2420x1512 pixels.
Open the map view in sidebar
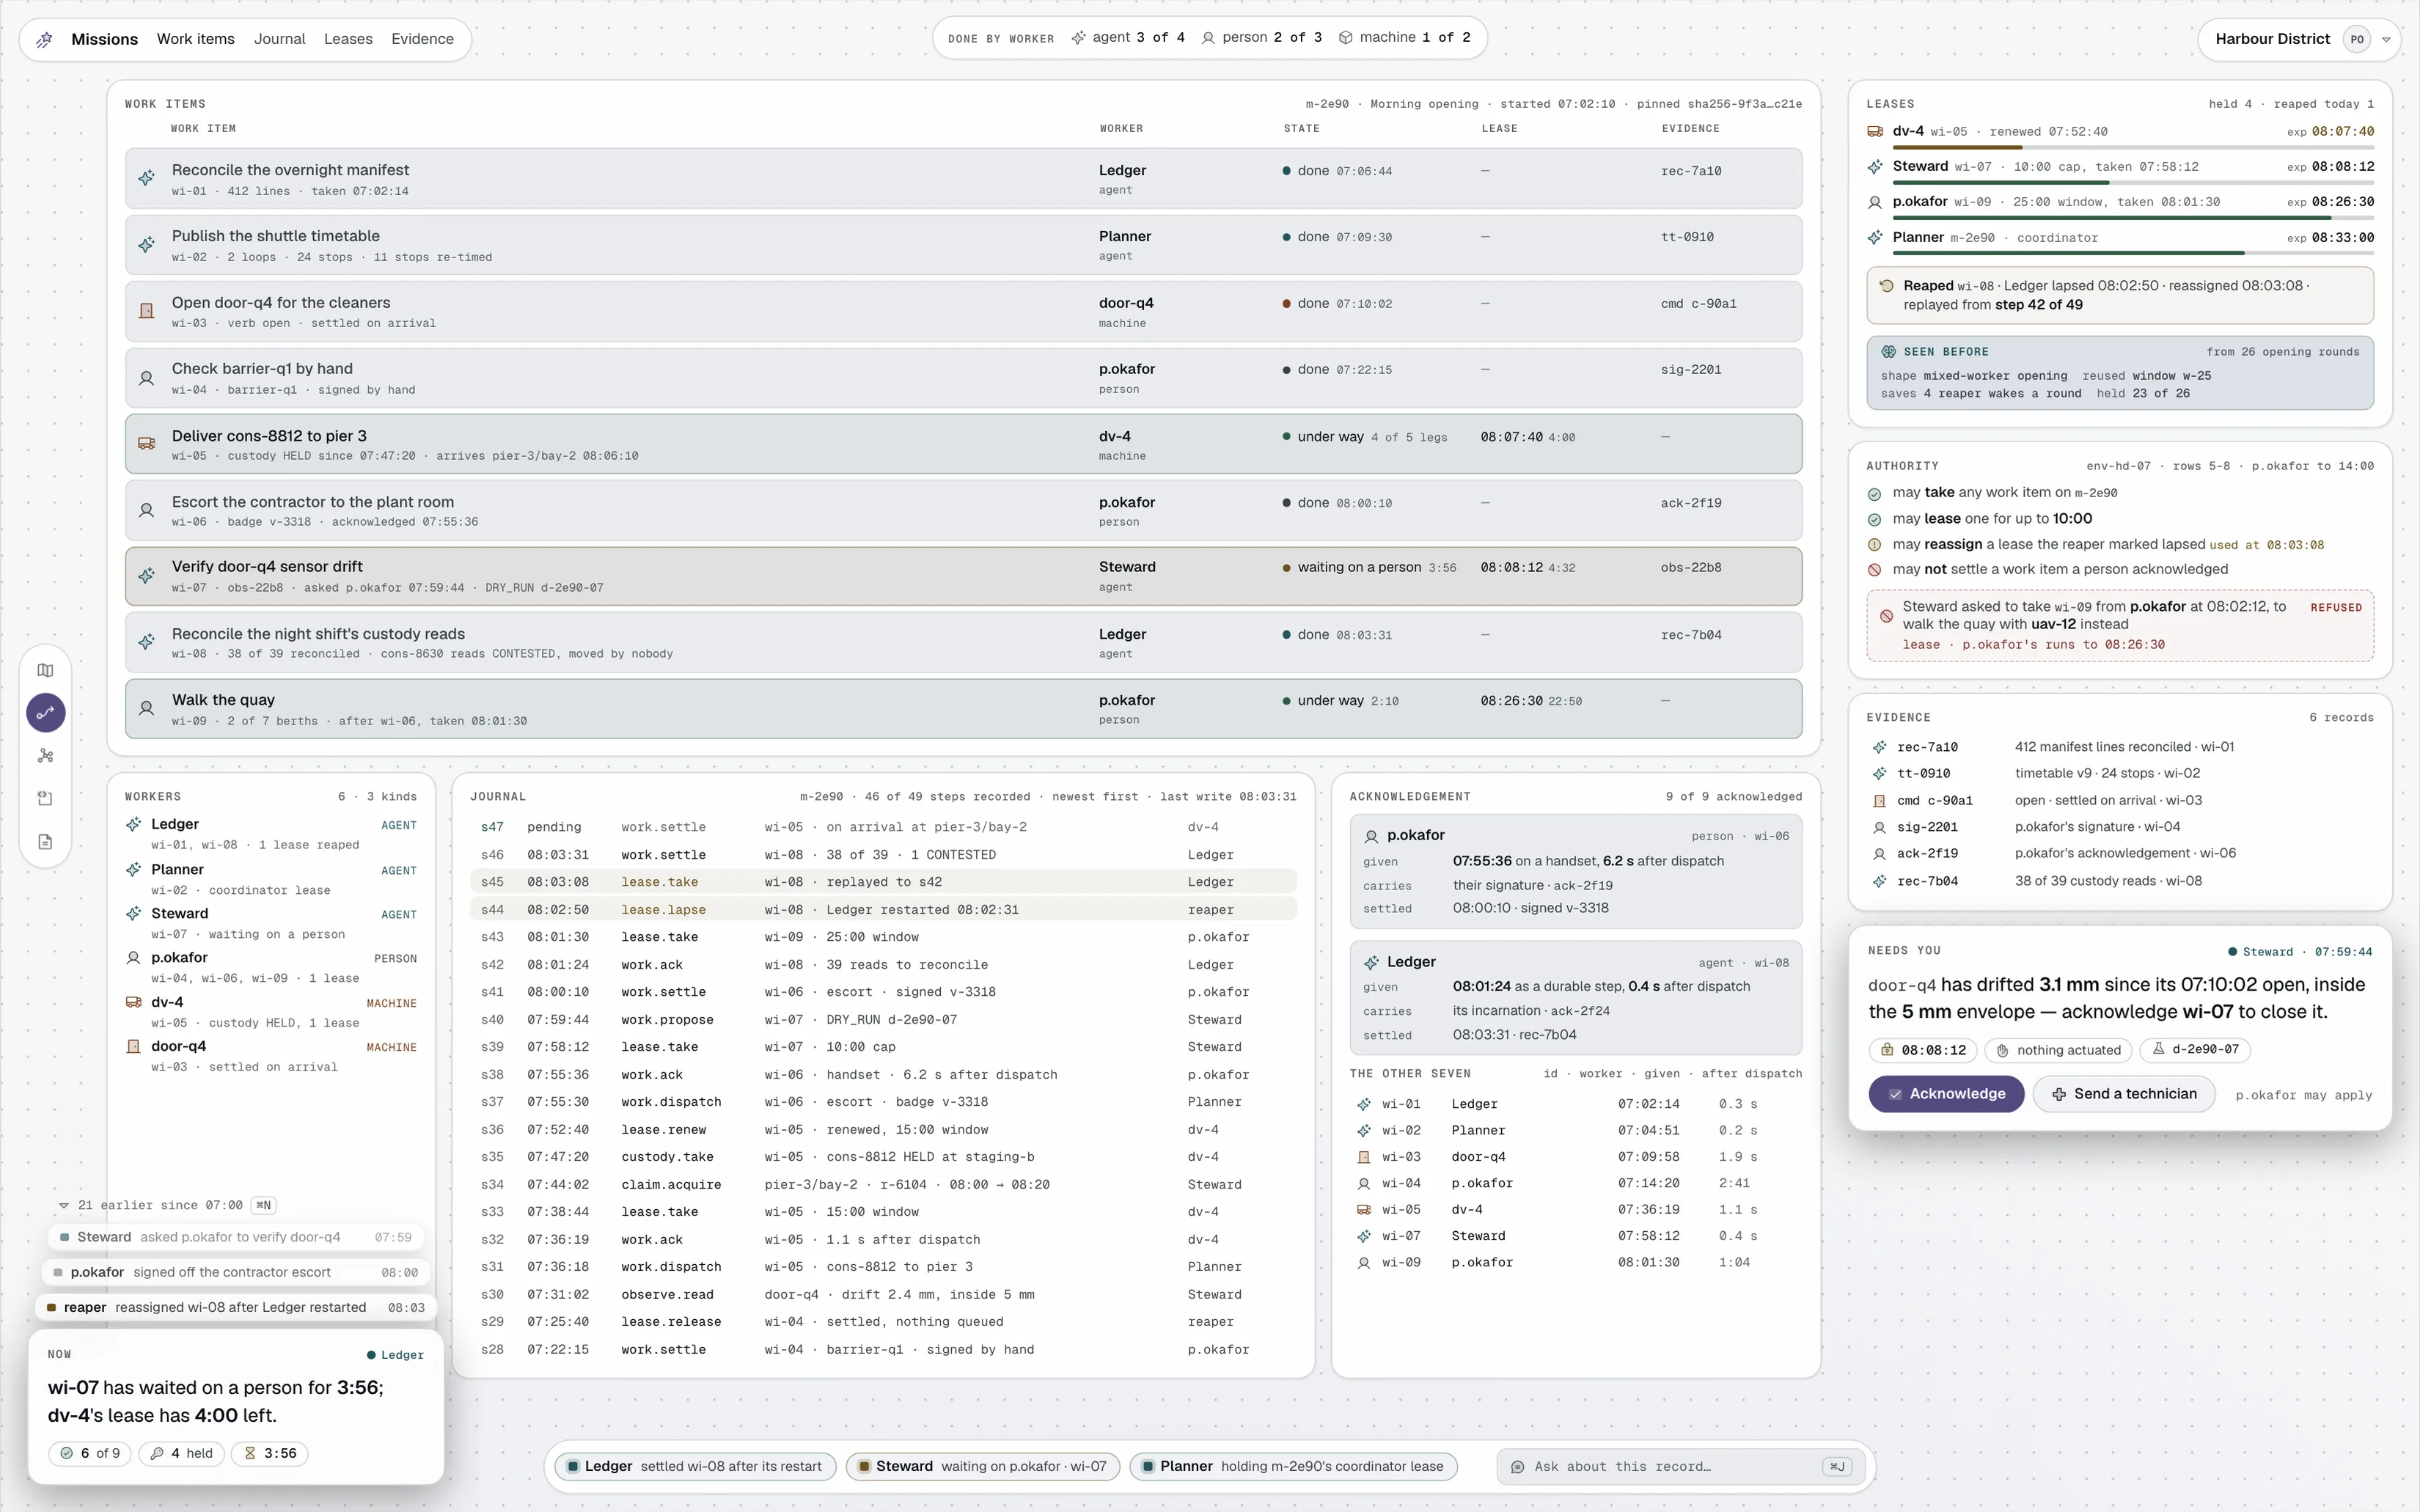[x=45, y=670]
